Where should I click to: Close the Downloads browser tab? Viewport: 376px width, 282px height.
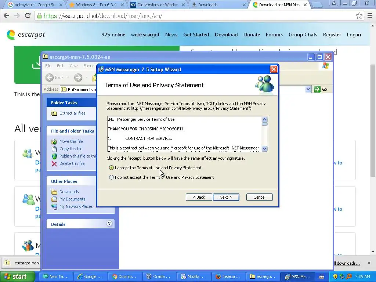point(244,5)
